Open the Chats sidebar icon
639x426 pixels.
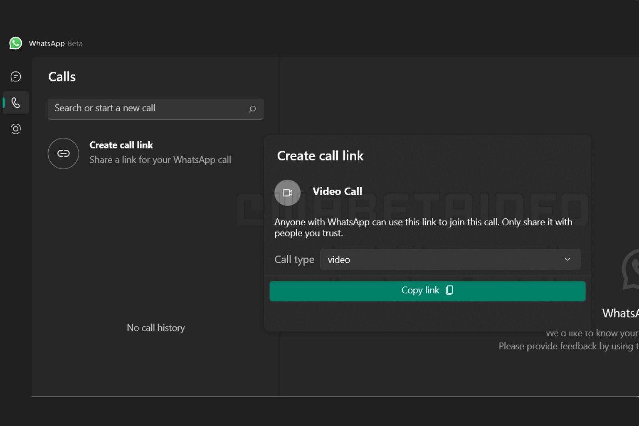(x=16, y=77)
